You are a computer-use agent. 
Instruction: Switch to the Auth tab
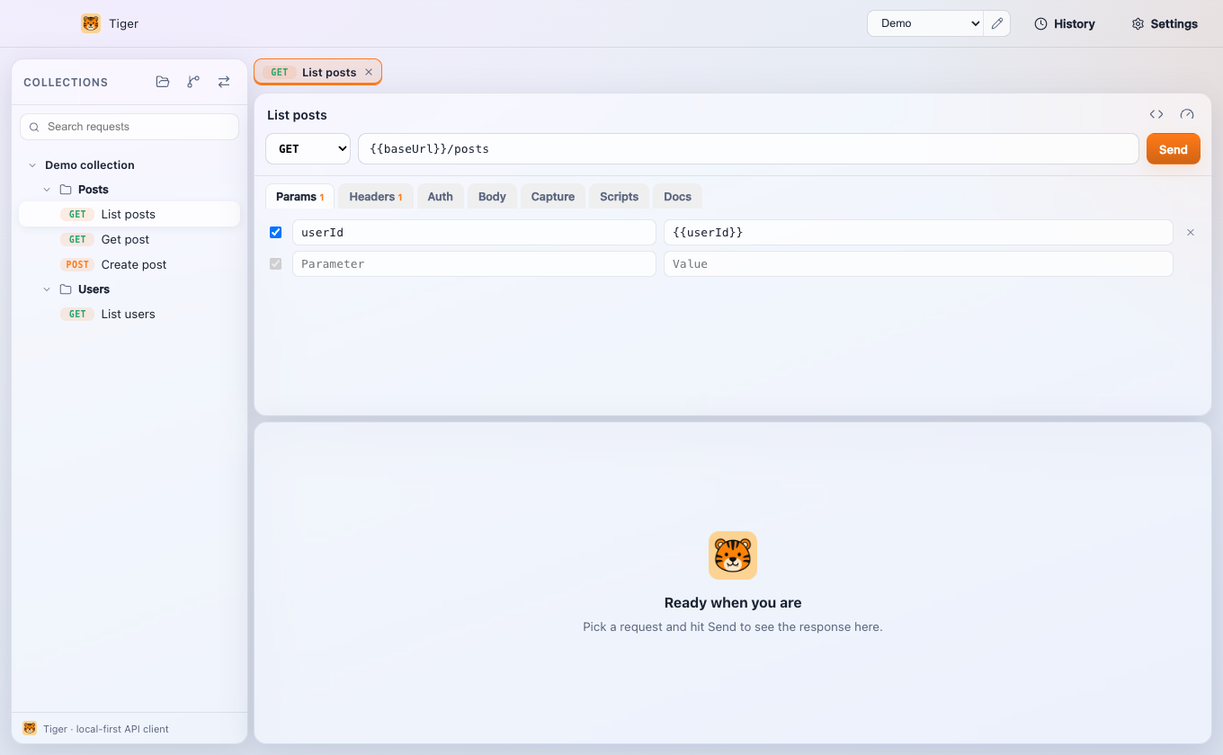coord(441,197)
